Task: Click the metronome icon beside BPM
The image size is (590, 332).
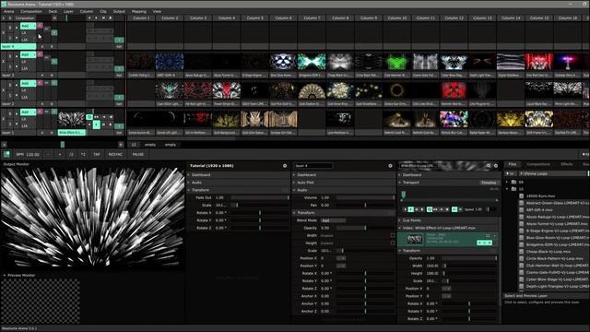Action: click(6, 154)
